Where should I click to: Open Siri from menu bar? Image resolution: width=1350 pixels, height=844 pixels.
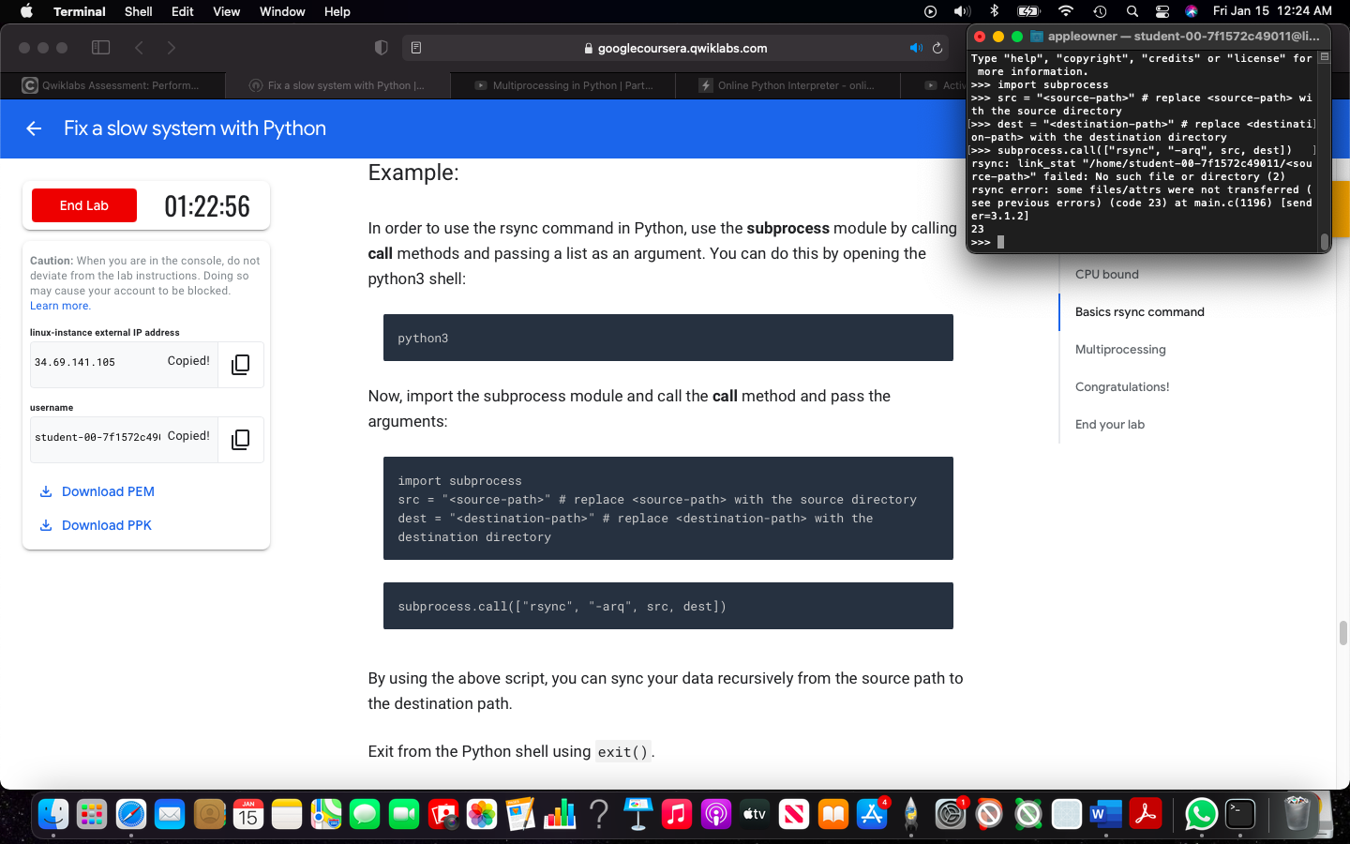(x=1192, y=11)
